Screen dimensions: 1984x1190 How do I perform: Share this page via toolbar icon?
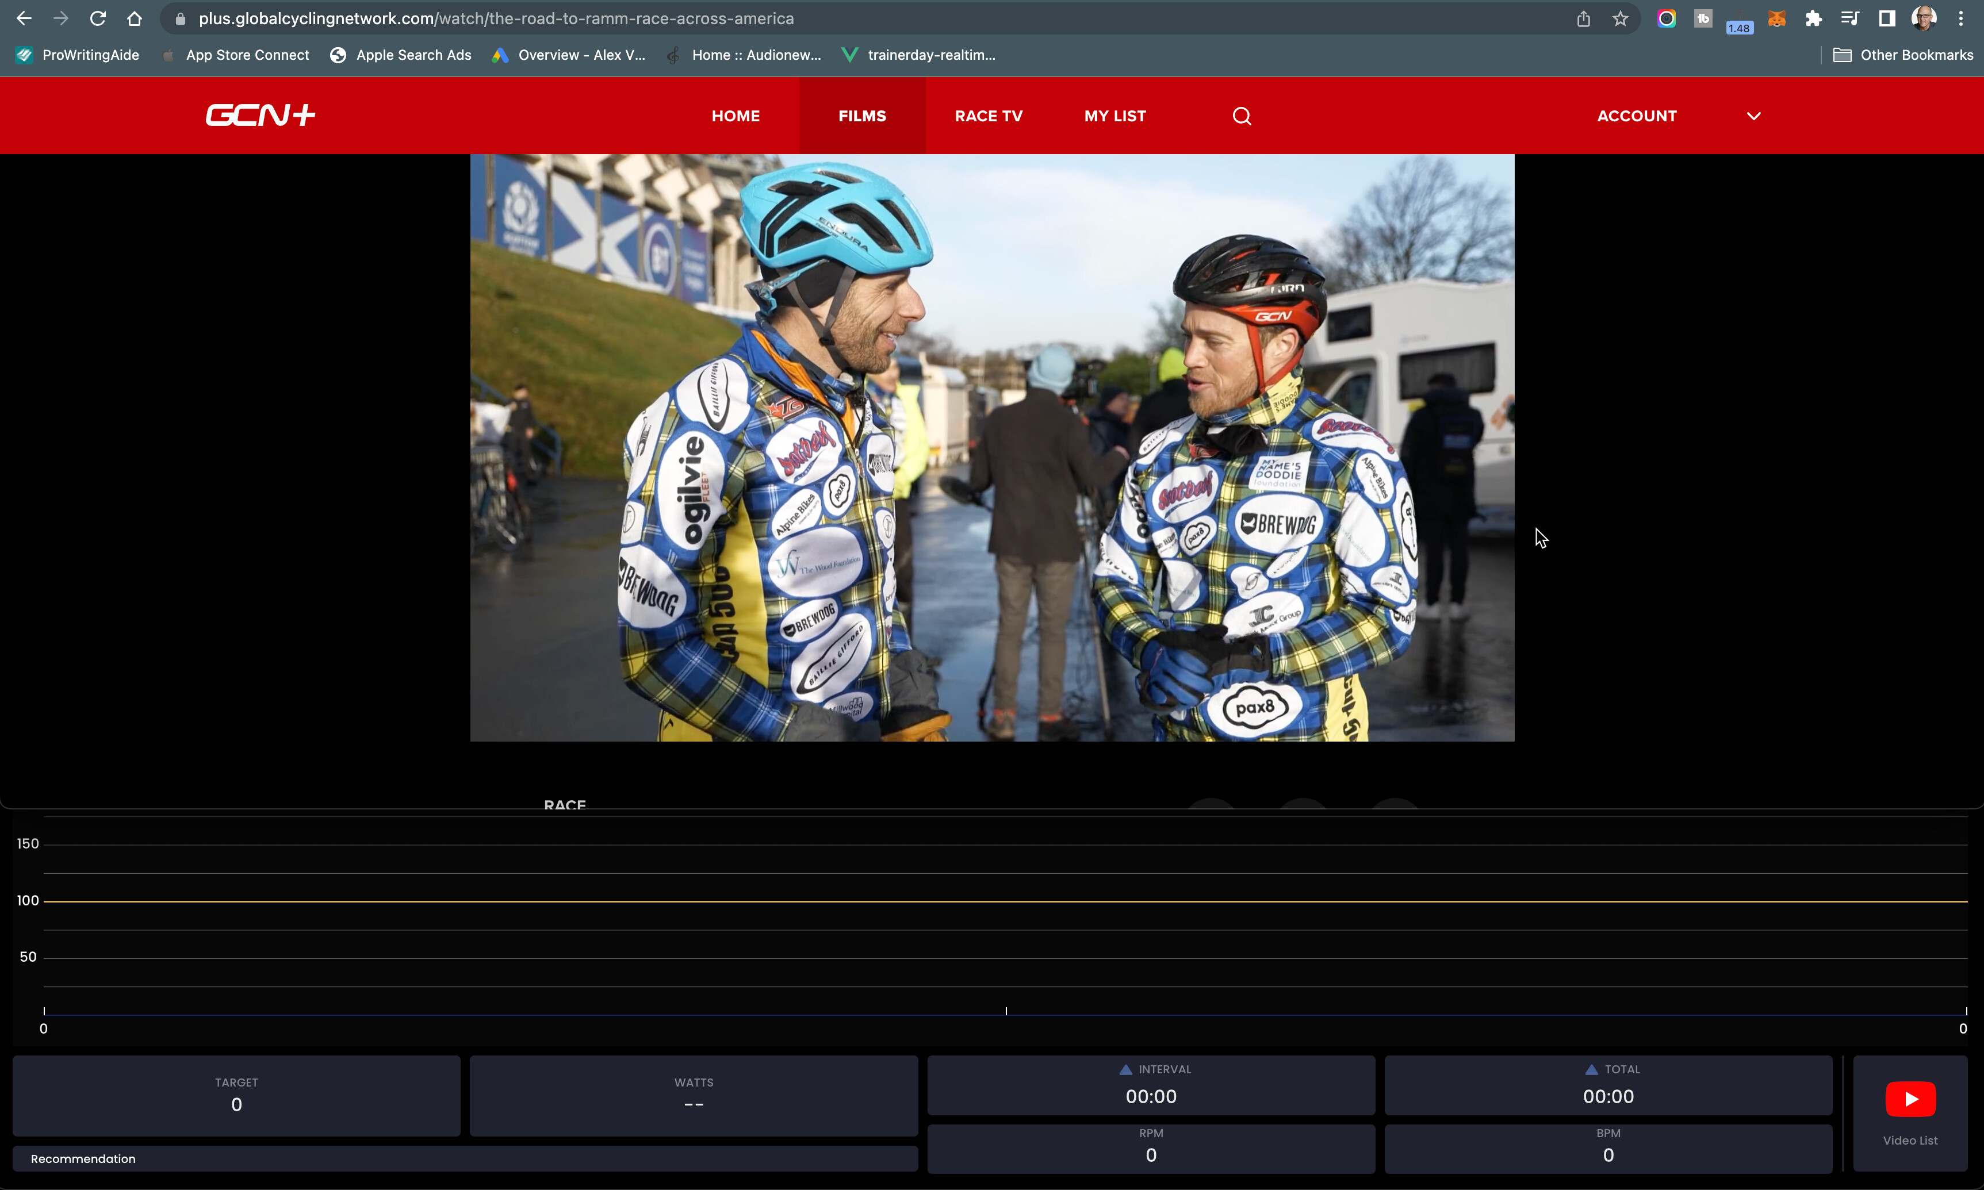1583,18
